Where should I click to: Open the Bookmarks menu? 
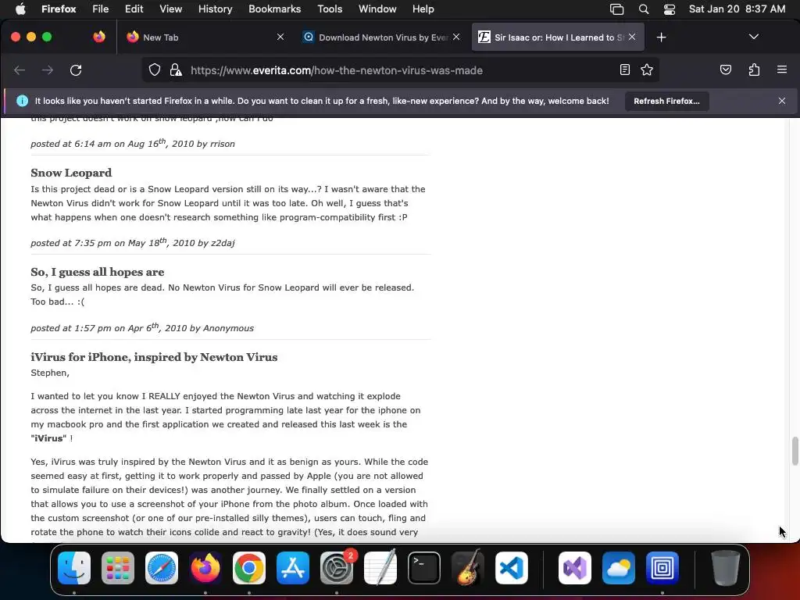click(274, 9)
